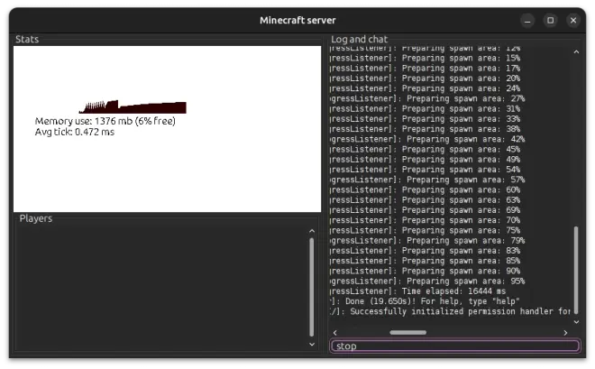Close the Minecraft server window
This screenshot has height=369, width=595.
tap(573, 21)
